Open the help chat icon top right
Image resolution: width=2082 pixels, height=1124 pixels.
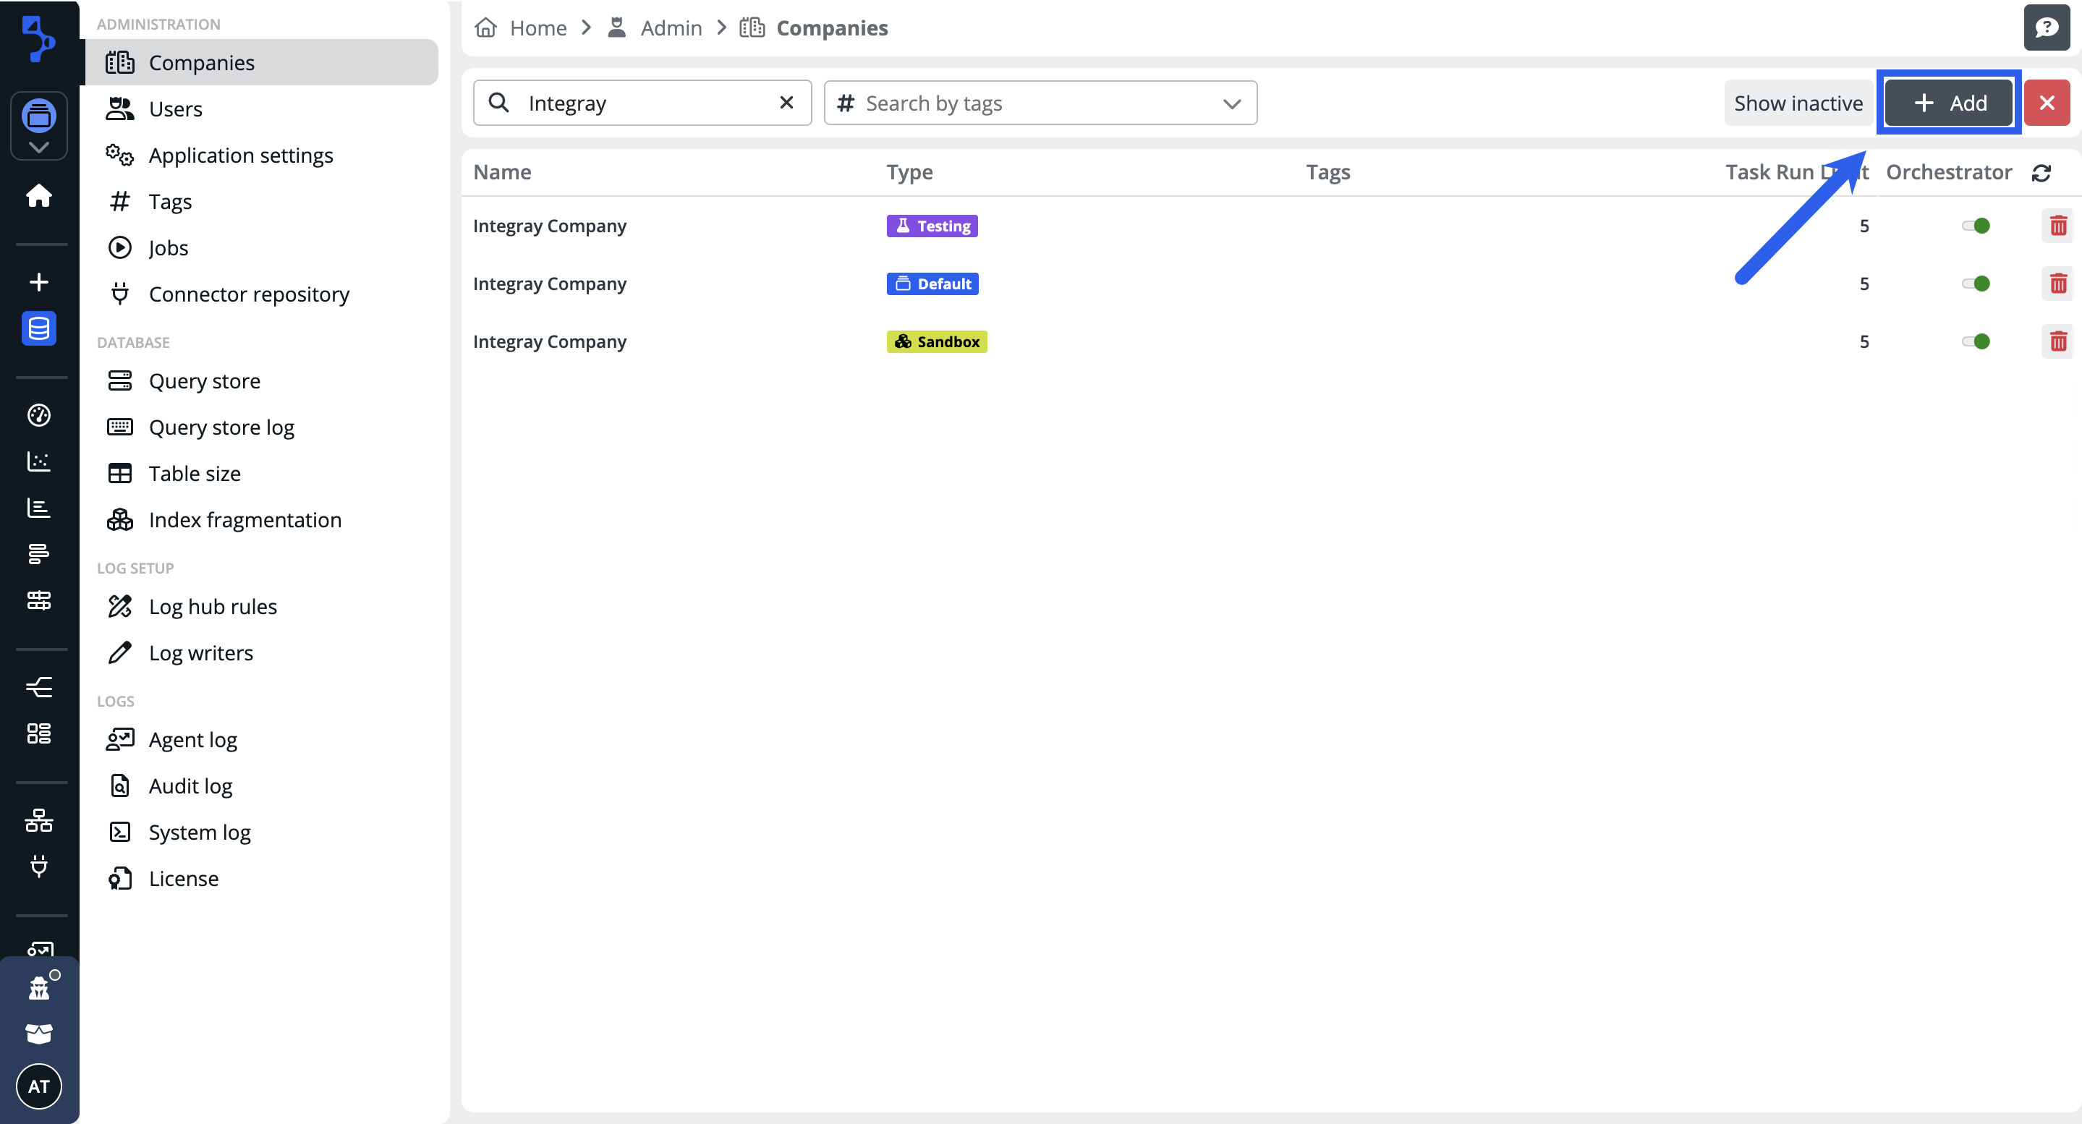click(x=2046, y=28)
